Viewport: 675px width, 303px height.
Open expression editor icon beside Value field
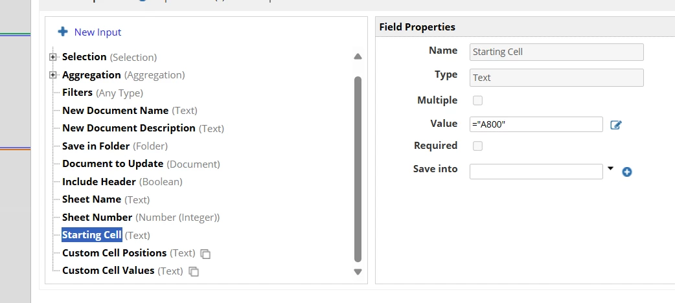tap(616, 125)
